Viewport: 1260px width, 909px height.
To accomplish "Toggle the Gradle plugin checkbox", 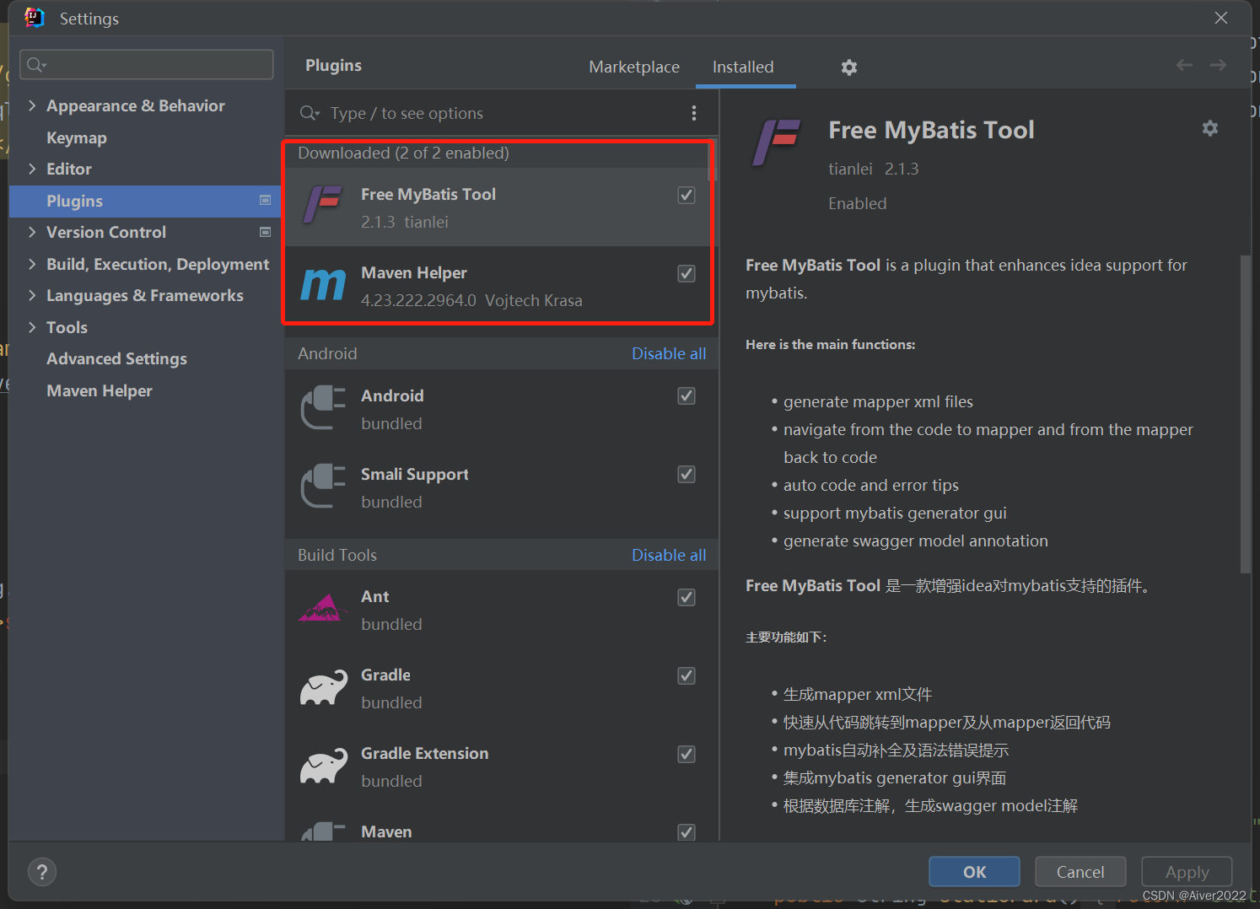I will click(x=687, y=675).
